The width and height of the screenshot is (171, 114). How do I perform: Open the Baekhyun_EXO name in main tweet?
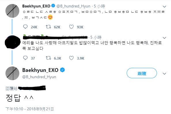(40, 70)
